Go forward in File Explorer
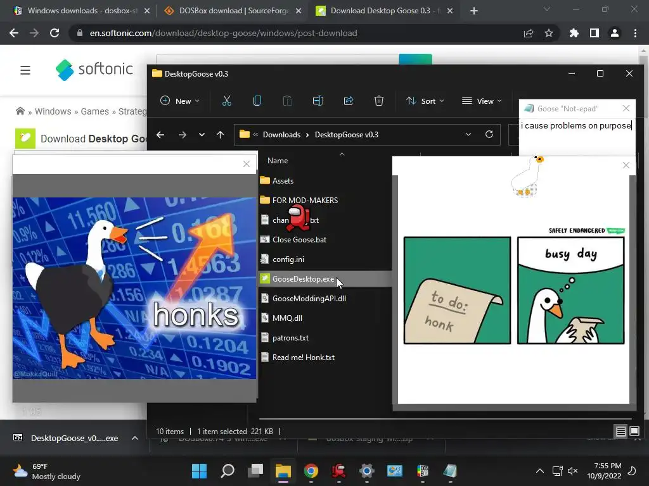Image resolution: width=649 pixels, height=486 pixels. (x=182, y=135)
